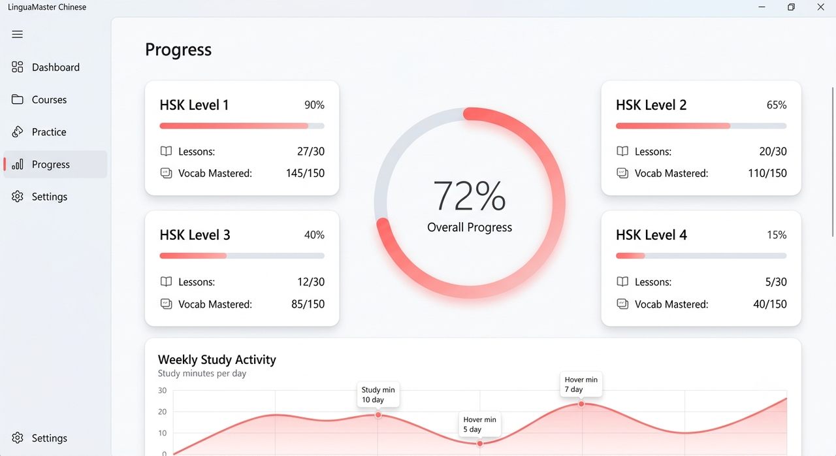This screenshot has width=836, height=456.
Task: Click the Progress page heading
Action: (x=178, y=50)
